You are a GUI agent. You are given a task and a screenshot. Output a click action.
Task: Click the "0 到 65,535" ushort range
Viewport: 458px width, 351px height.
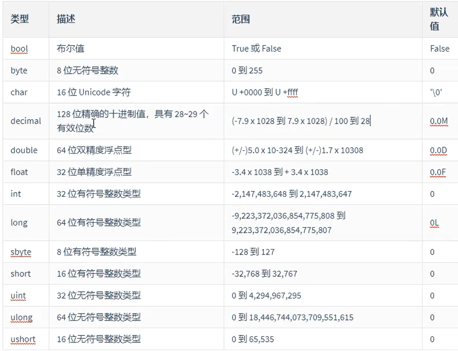pyautogui.click(x=256, y=339)
